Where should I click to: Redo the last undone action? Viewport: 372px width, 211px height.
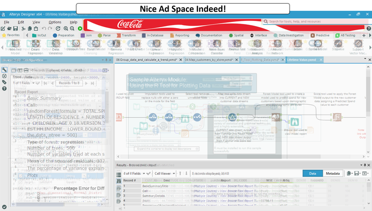(x=50, y=29)
